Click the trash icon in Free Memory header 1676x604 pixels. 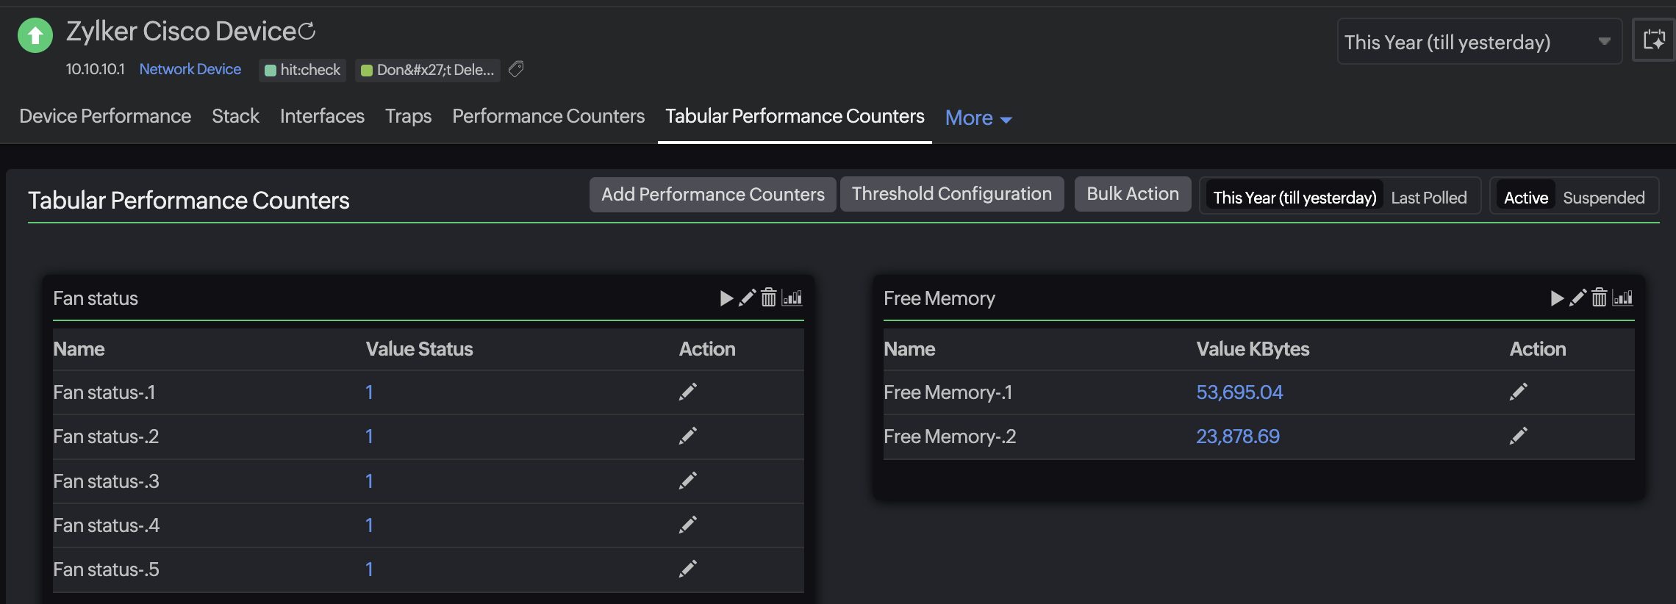(1599, 298)
